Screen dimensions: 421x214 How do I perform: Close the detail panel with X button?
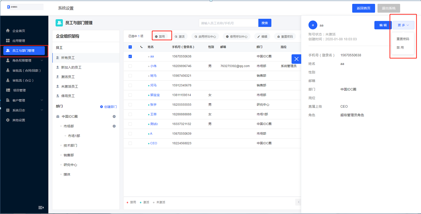[x=296, y=59]
